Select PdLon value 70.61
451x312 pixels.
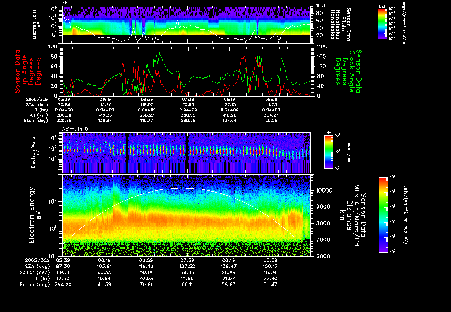click(146, 285)
